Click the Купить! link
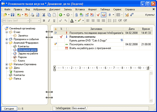This screenshot has height=112, width=157. click(150, 15)
